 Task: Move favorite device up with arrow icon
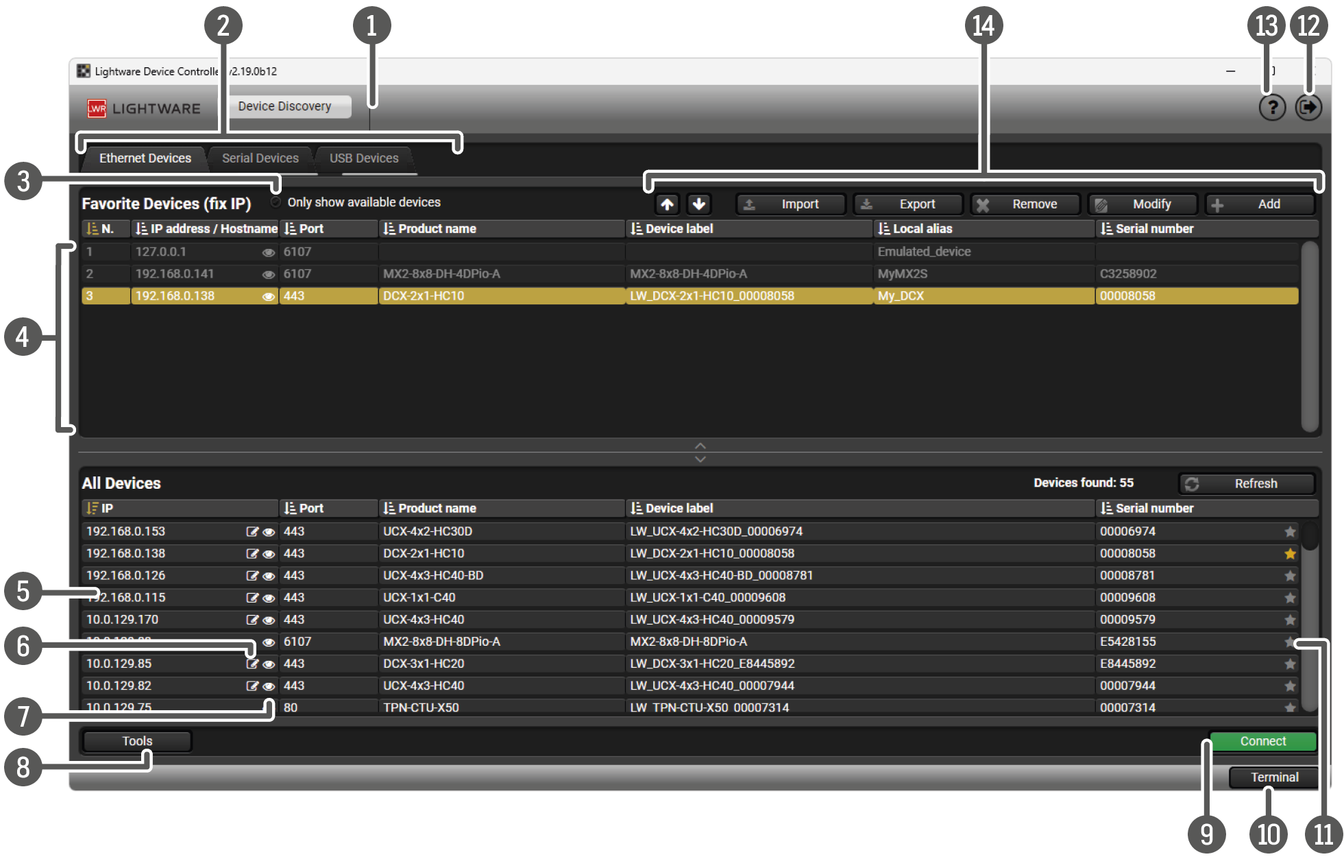tap(667, 204)
